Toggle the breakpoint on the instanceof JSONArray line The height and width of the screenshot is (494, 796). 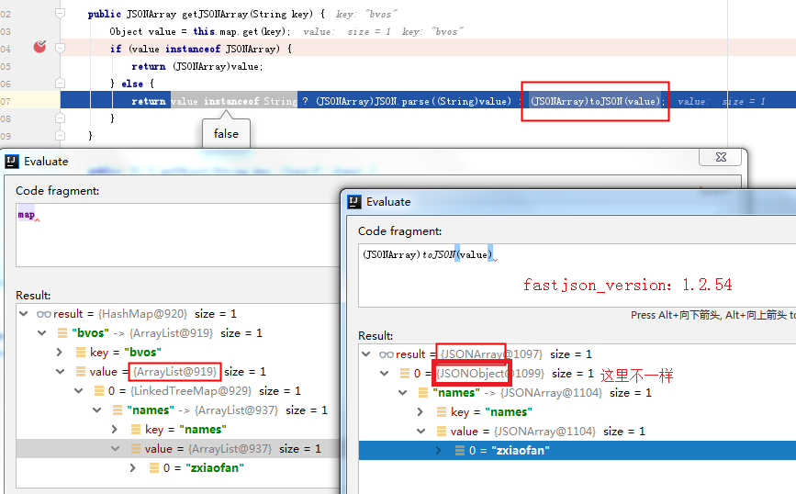tap(39, 47)
